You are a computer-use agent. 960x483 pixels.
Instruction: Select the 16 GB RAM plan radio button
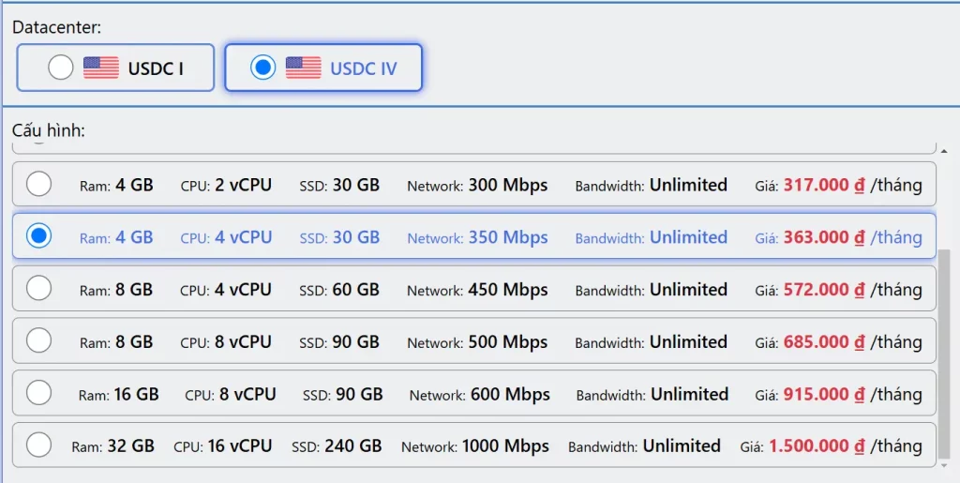tap(39, 393)
